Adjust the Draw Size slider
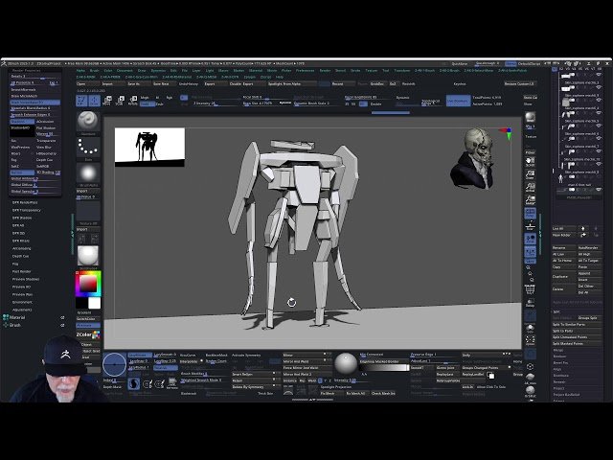The width and height of the screenshot is (613, 460). point(265,103)
